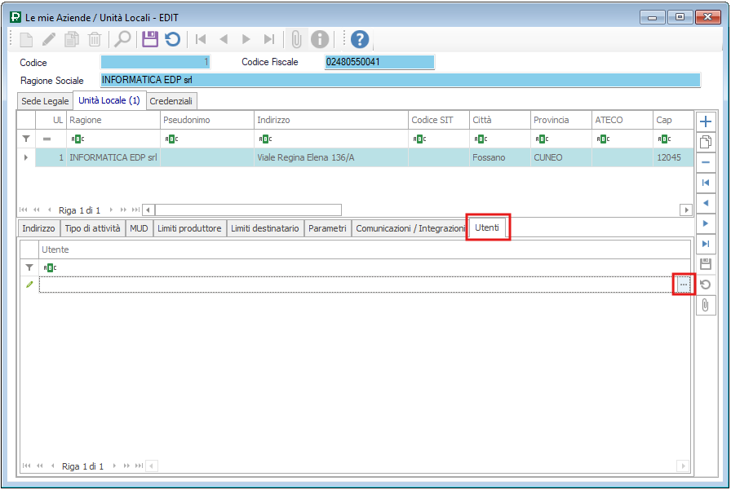Expand the INFORMATICA EDP srl row indicator
This screenshot has width=731, height=490.
pos(25,157)
